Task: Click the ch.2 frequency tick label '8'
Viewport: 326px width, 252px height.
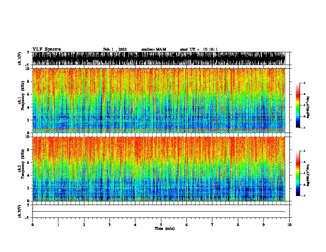Action: pyautogui.click(x=29, y=150)
